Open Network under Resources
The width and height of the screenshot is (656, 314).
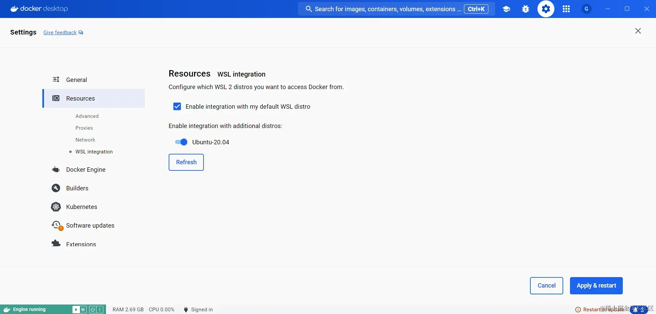(x=85, y=140)
